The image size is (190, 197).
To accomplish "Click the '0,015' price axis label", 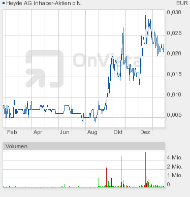I will (174, 74).
